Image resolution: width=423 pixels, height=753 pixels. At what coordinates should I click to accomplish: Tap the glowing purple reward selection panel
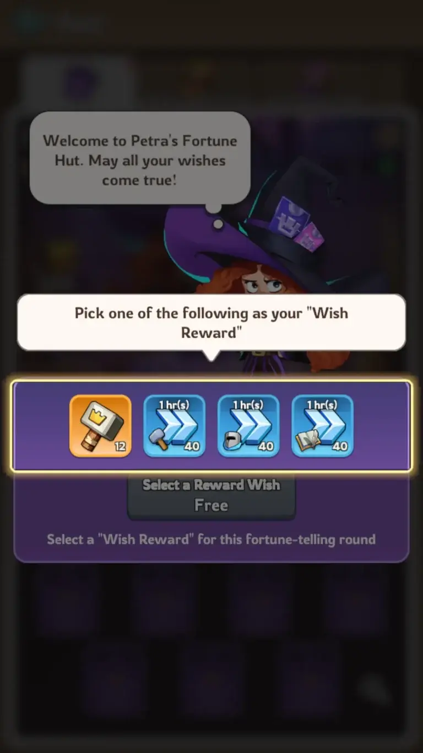tap(211, 426)
